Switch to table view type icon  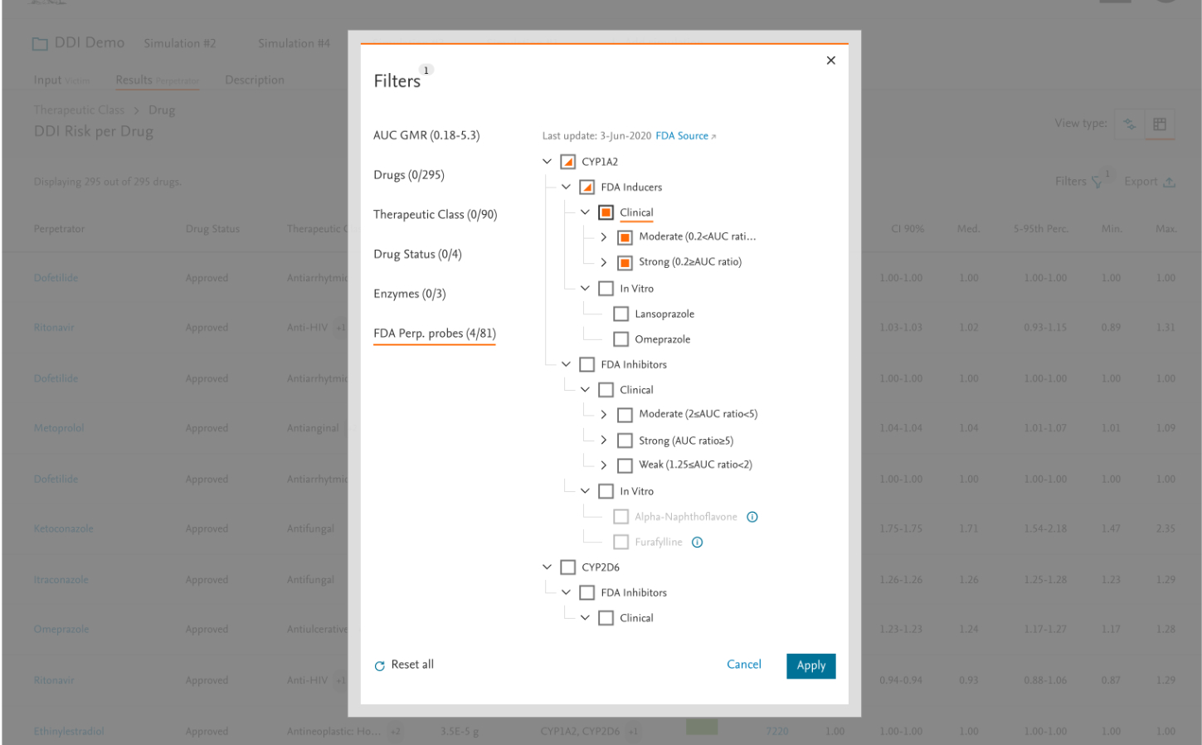point(1160,124)
